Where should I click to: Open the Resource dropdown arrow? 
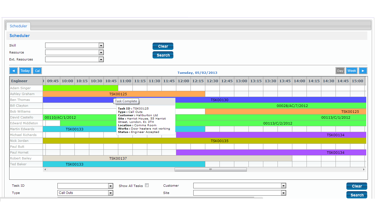[x=101, y=52]
